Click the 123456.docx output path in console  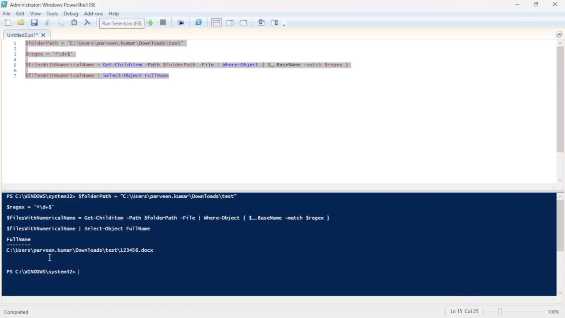point(80,250)
